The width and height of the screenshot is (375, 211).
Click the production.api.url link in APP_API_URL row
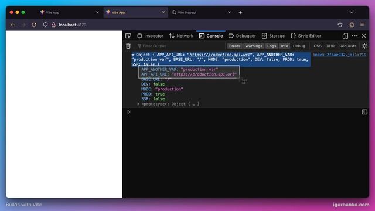pos(204,74)
